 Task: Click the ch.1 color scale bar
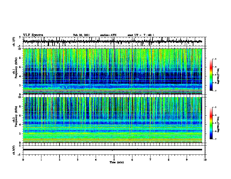(211, 75)
